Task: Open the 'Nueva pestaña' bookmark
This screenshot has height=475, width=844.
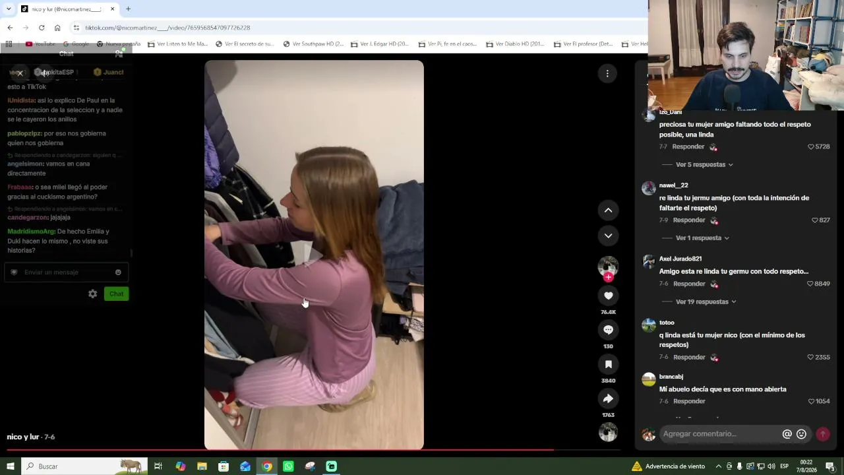Action: pyautogui.click(x=119, y=44)
